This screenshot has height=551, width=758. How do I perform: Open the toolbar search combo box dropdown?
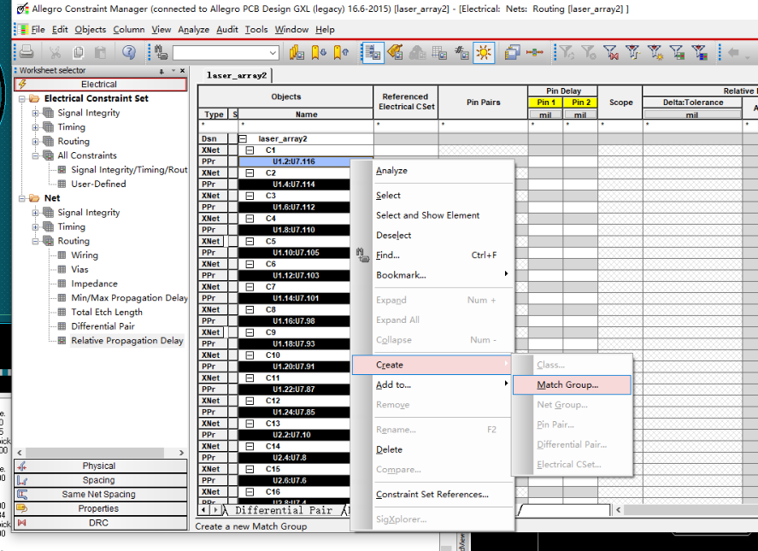coord(273,53)
